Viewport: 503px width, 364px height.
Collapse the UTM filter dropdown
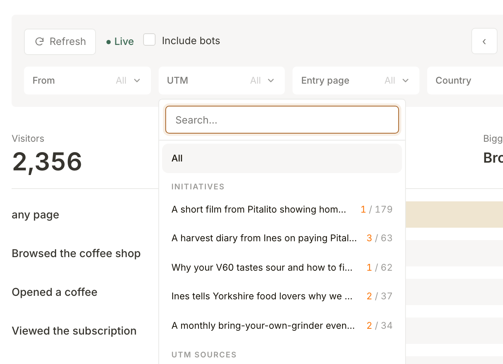pos(222,81)
